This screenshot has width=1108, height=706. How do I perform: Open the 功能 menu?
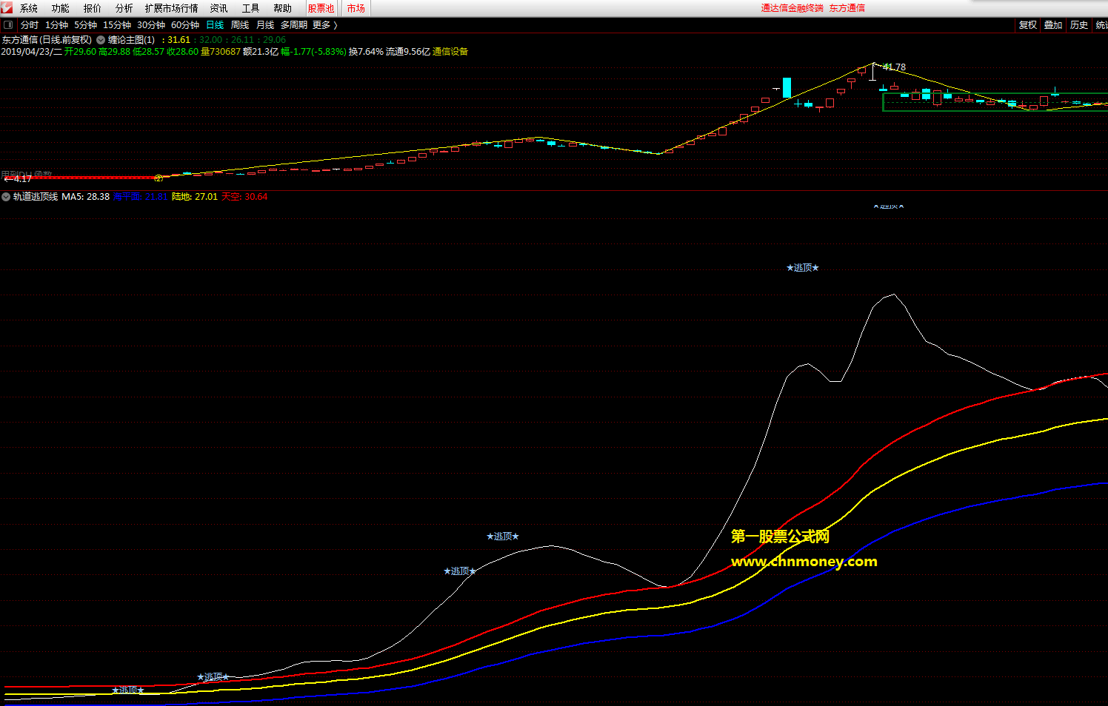click(61, 8)
